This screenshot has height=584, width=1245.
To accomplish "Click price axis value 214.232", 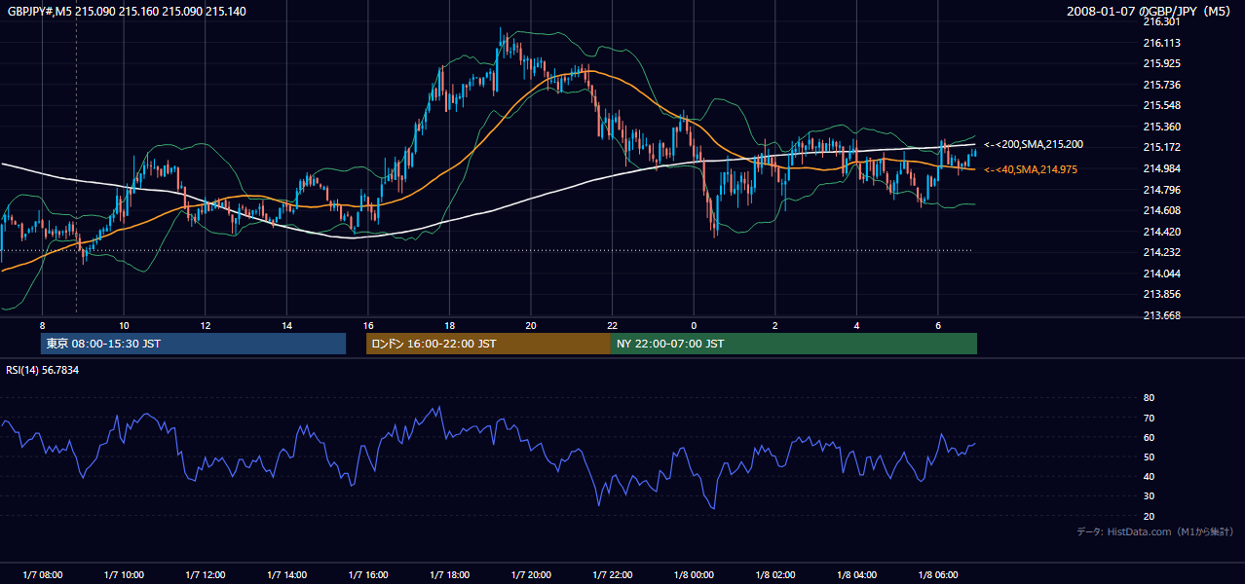I will [1161, 252].
